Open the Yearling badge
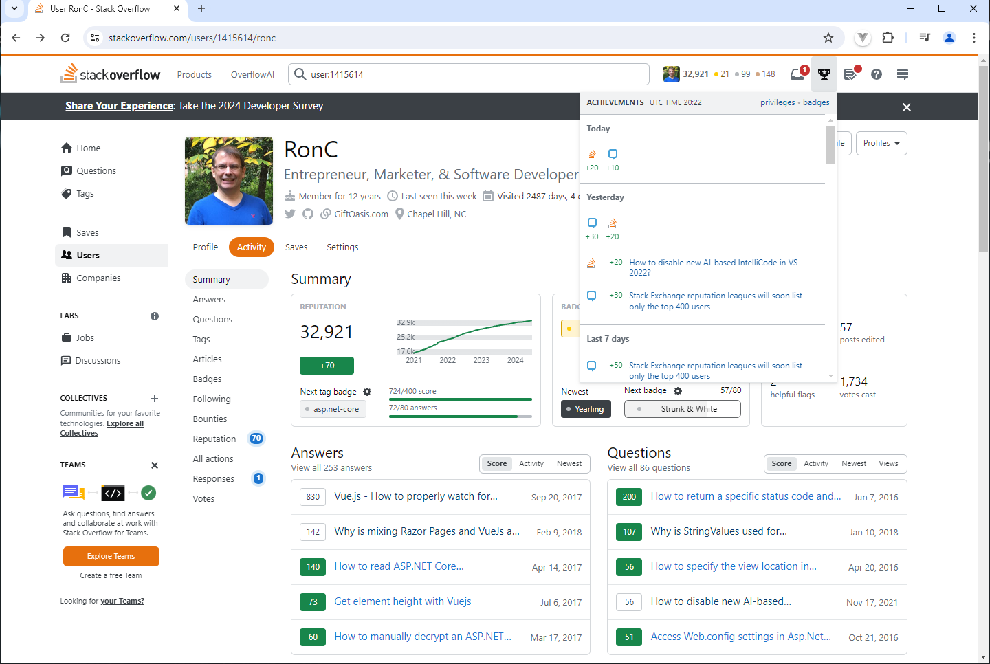 coord(586,409)
